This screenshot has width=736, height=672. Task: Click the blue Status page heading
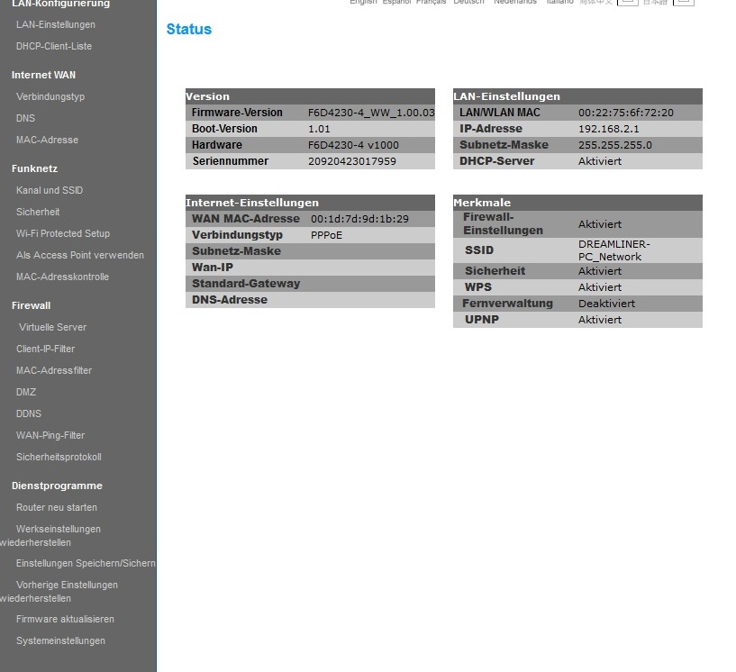point(188,29)
